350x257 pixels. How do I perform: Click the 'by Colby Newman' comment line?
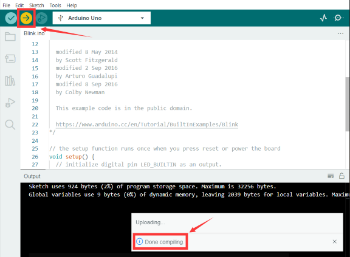coord(80,92)
